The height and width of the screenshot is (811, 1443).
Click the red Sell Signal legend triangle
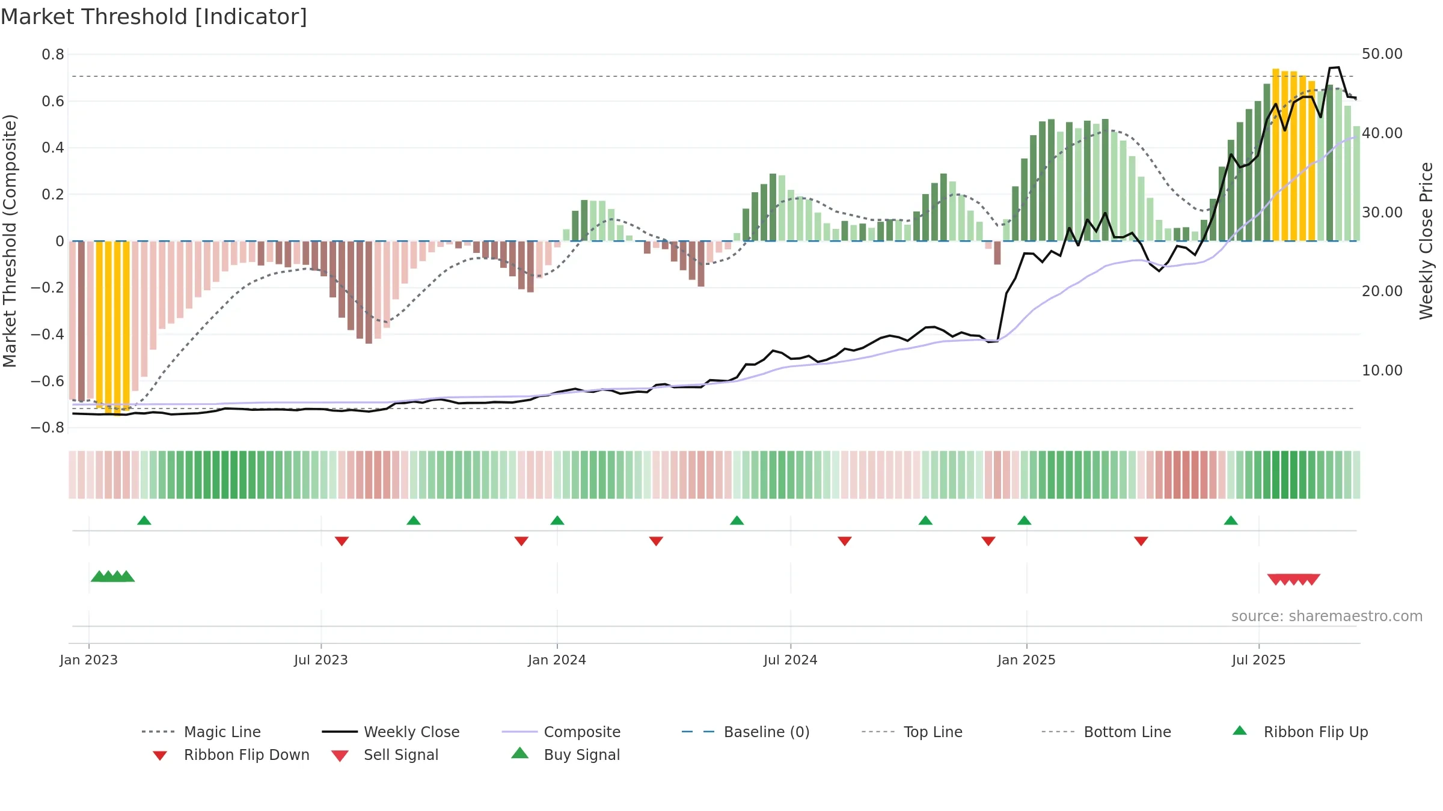point(340,756)
